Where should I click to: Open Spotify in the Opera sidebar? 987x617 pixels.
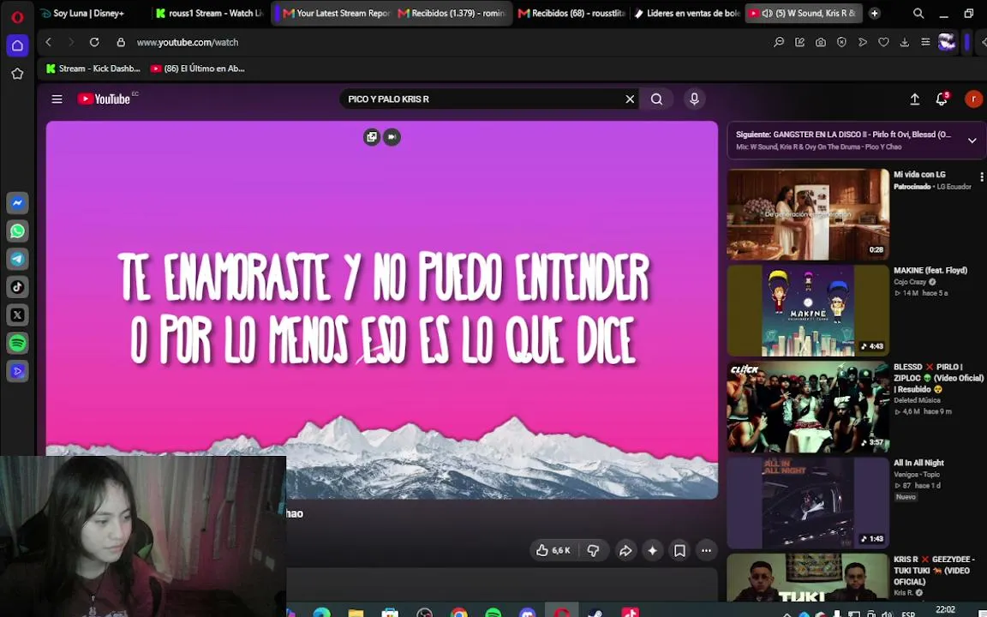tap(17, 343)
